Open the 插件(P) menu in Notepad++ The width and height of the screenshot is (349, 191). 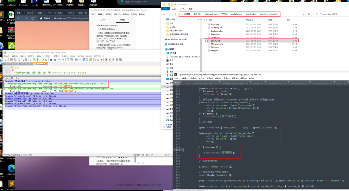pyautogui.click(x=89, y=56)
